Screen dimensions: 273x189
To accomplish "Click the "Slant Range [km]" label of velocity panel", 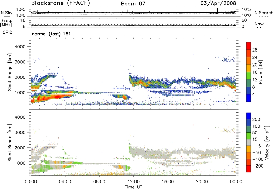I will point(10,143).
